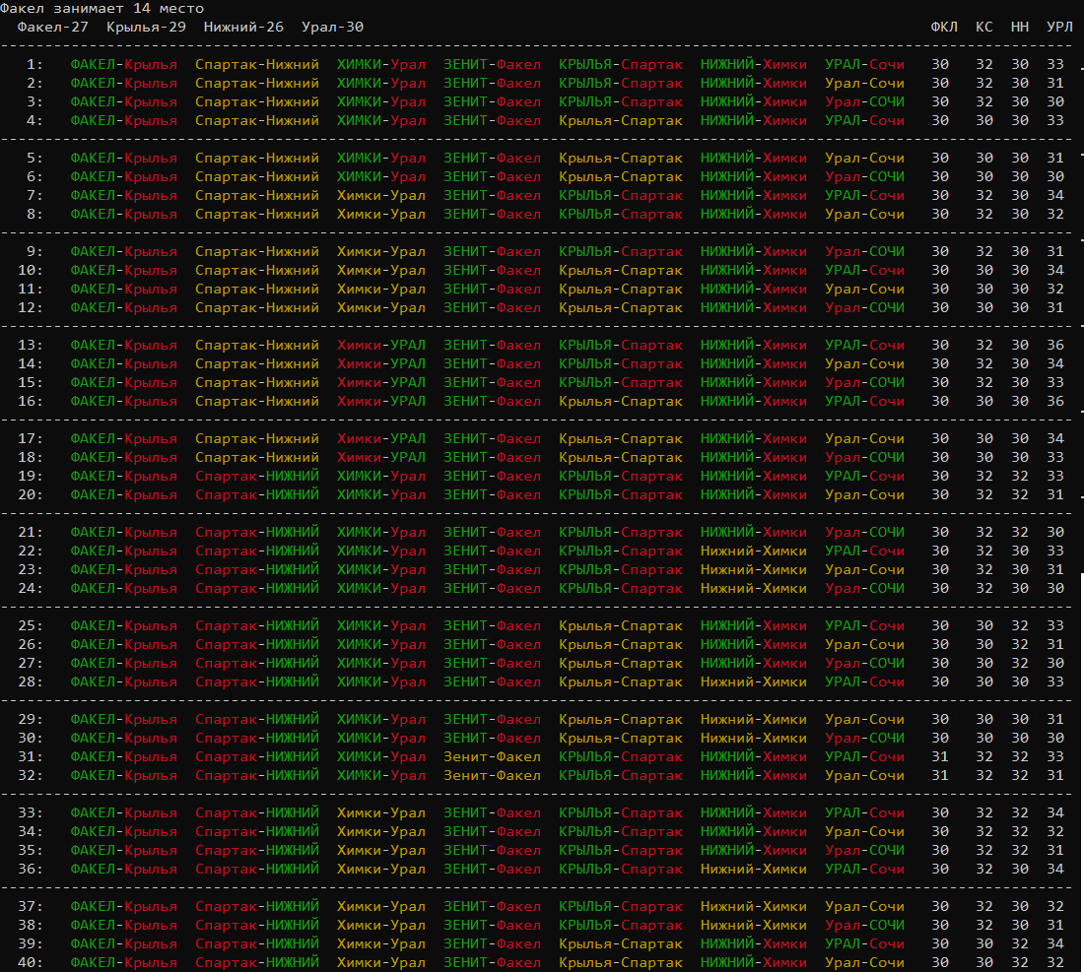Click УРЛ value 34 in row 7

(x=1055, y=195)
